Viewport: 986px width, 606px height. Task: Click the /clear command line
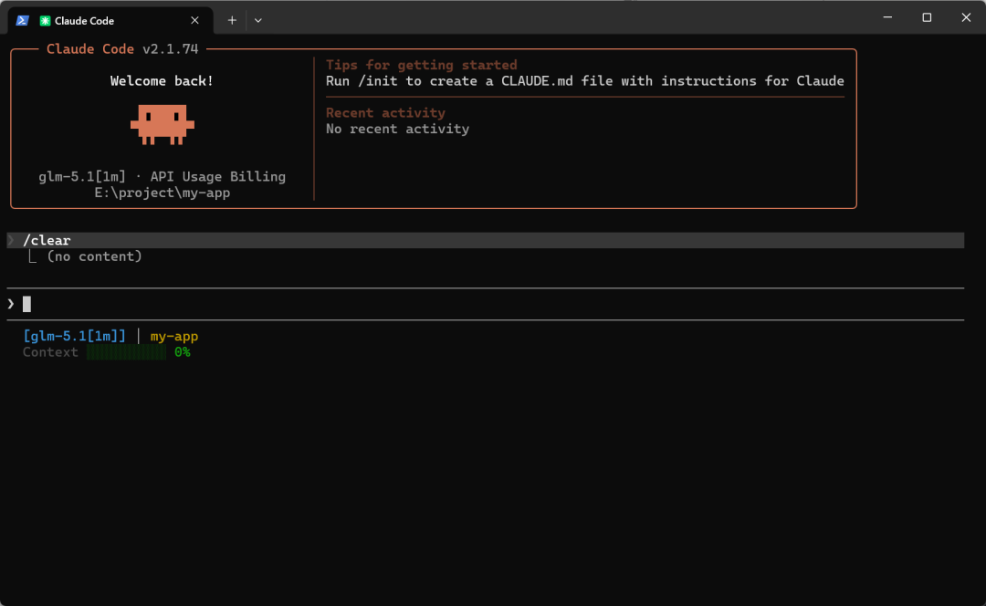point(486,240)
